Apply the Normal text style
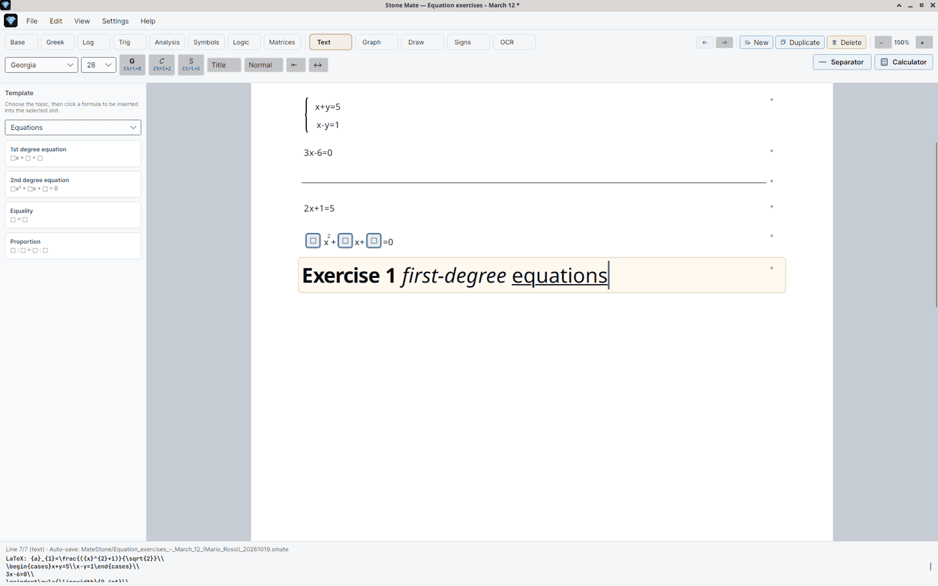Screen dimensions: 938x586 point(263,65)
